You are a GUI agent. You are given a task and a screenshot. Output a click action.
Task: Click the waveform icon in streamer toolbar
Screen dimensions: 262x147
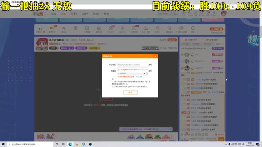(64, 28)
